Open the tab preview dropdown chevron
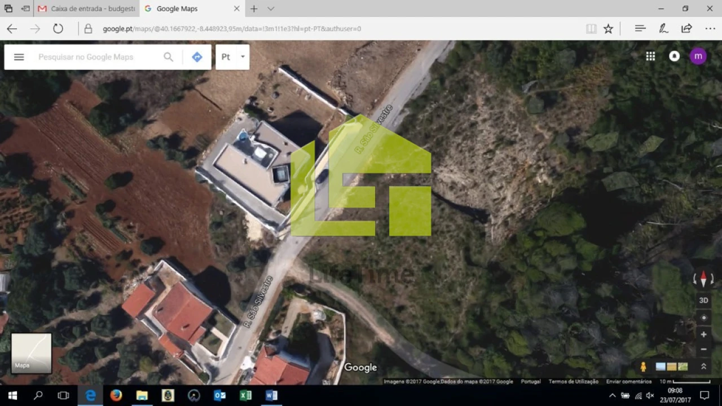722x406 pixels. pos(271,8)
